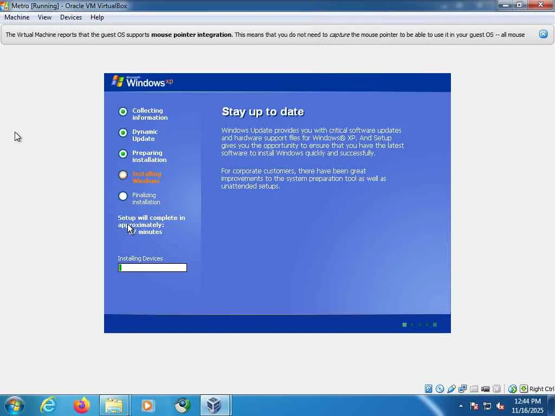Click the Installing Windows step indicator

123,175
